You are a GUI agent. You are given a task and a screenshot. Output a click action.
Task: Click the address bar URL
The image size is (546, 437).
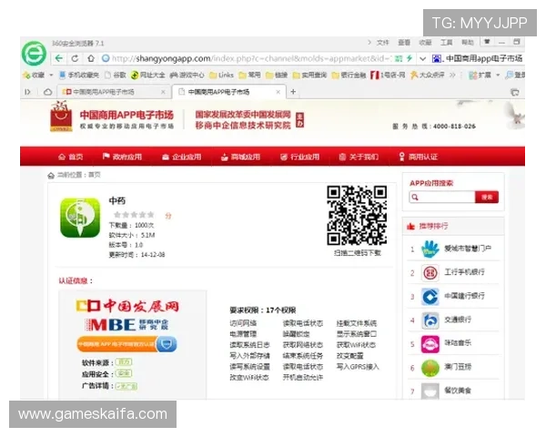252,58
